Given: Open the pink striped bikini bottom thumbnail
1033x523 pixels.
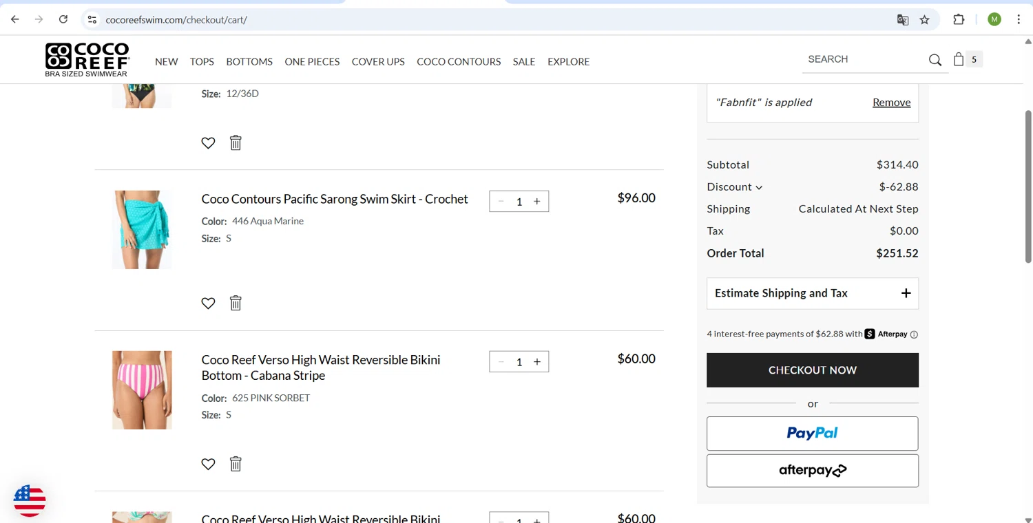Looking at the screenshot, I should [x=142, y=390].
